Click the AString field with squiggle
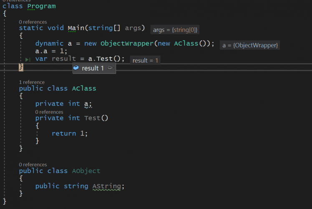 click(x=108, y=186)
